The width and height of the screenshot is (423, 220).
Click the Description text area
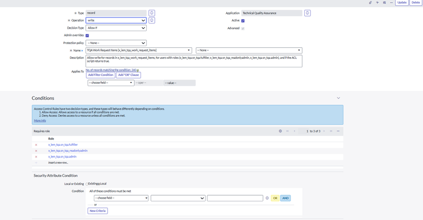[x=194, y=61]
